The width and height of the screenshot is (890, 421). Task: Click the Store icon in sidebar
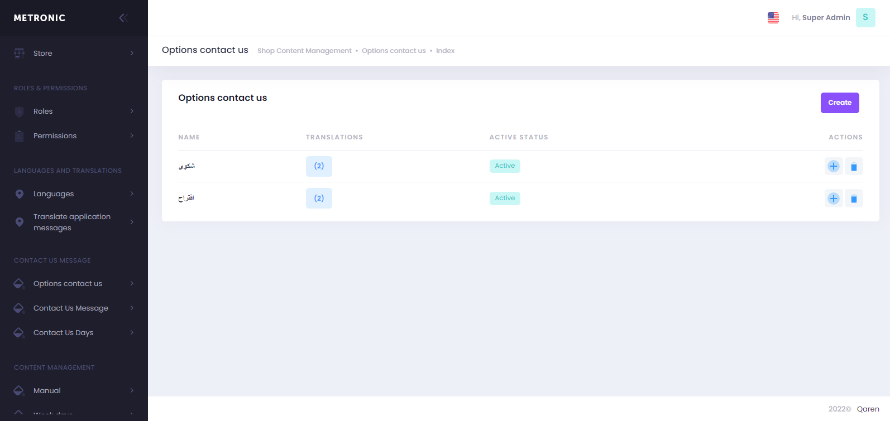click(x=20, y=53)
